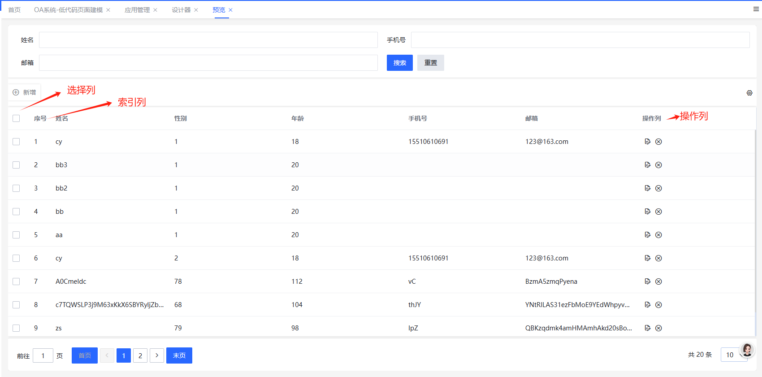The image size is (762, 377).
Task: Click the edit icon for row 1
Action: (x=647, y=142)
